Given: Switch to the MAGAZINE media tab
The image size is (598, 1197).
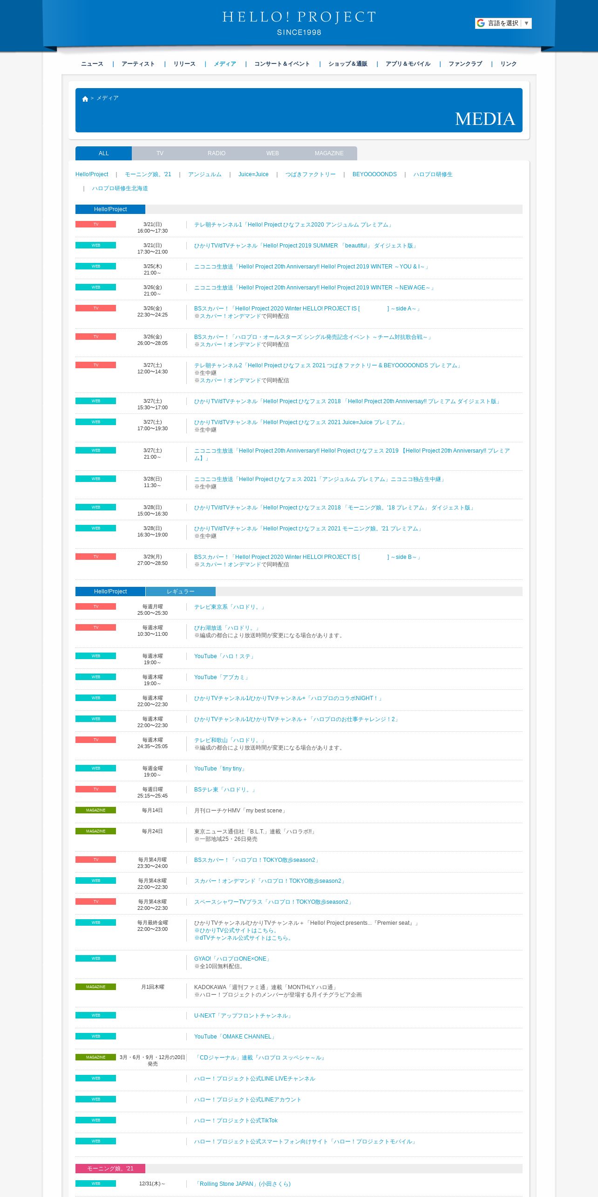Looking at the screenshot, I should click(329, 153).
